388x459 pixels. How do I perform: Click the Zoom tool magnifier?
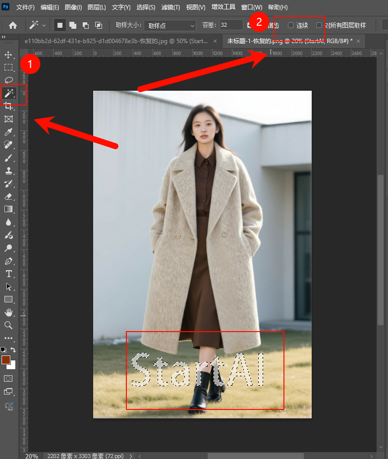point(8,325)
